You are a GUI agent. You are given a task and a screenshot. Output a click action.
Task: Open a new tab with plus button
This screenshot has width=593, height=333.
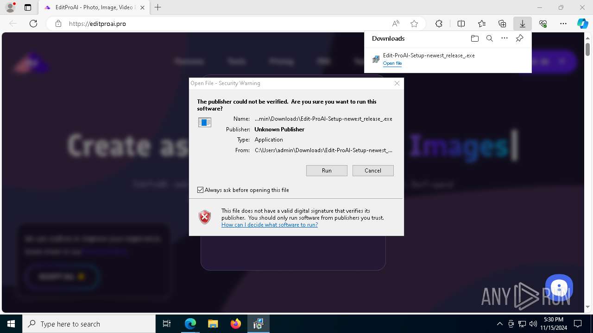(158, 7)
